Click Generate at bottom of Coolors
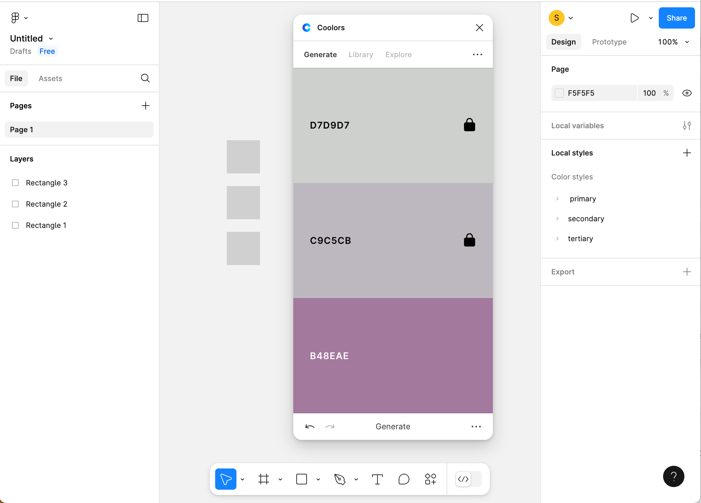The image size is (701, 503). 393,427
